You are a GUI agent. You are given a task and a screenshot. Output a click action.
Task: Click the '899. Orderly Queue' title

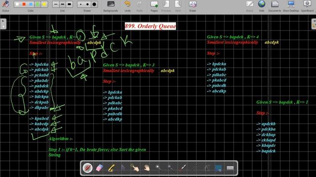pos(150,26)
